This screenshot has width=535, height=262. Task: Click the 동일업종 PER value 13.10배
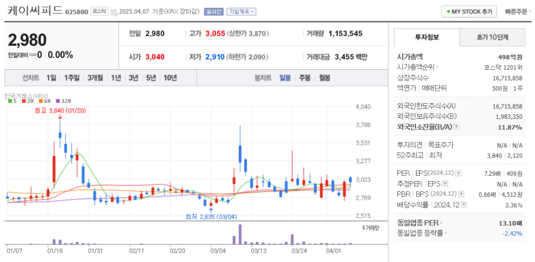[x=510, y=223]
